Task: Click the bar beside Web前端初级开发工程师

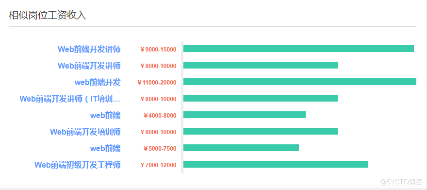Action: click(x=276, y=164)
